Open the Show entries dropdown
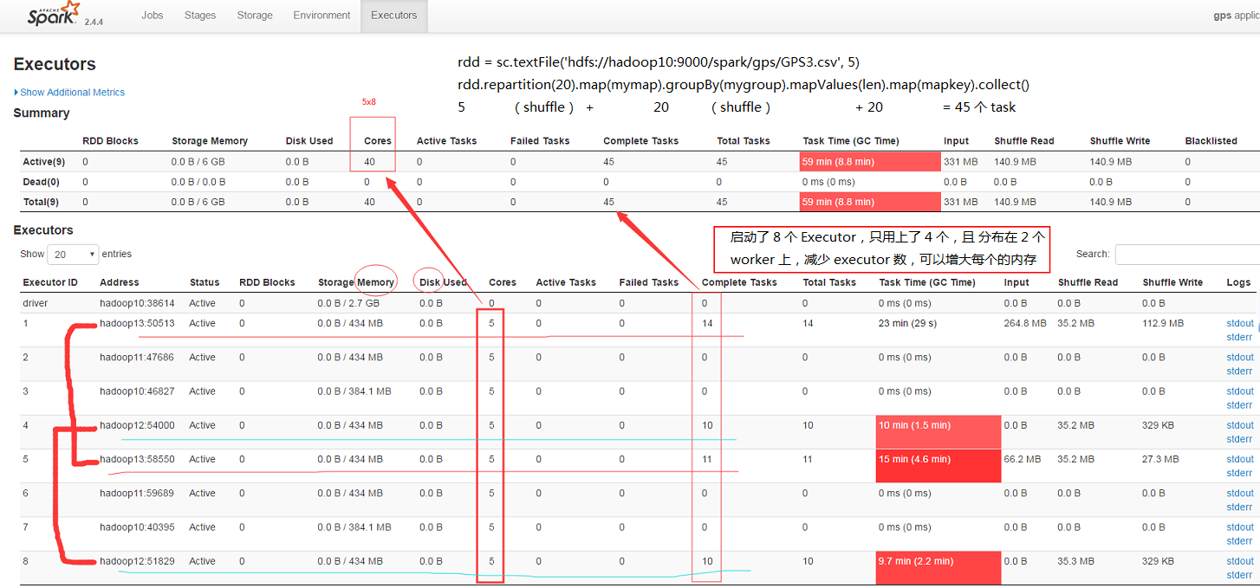The height and width of the screenshot is (588, 1260). (74, 255)
